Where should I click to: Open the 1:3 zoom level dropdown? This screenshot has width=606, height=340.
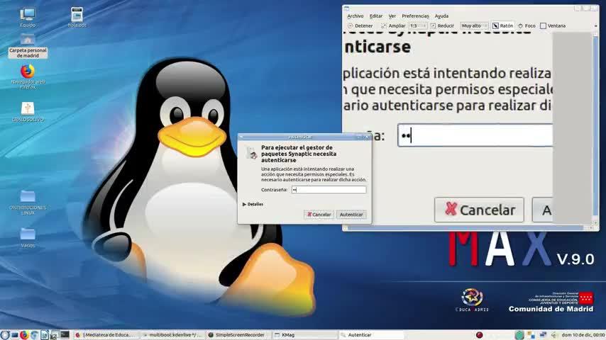(x=417, y=26)
